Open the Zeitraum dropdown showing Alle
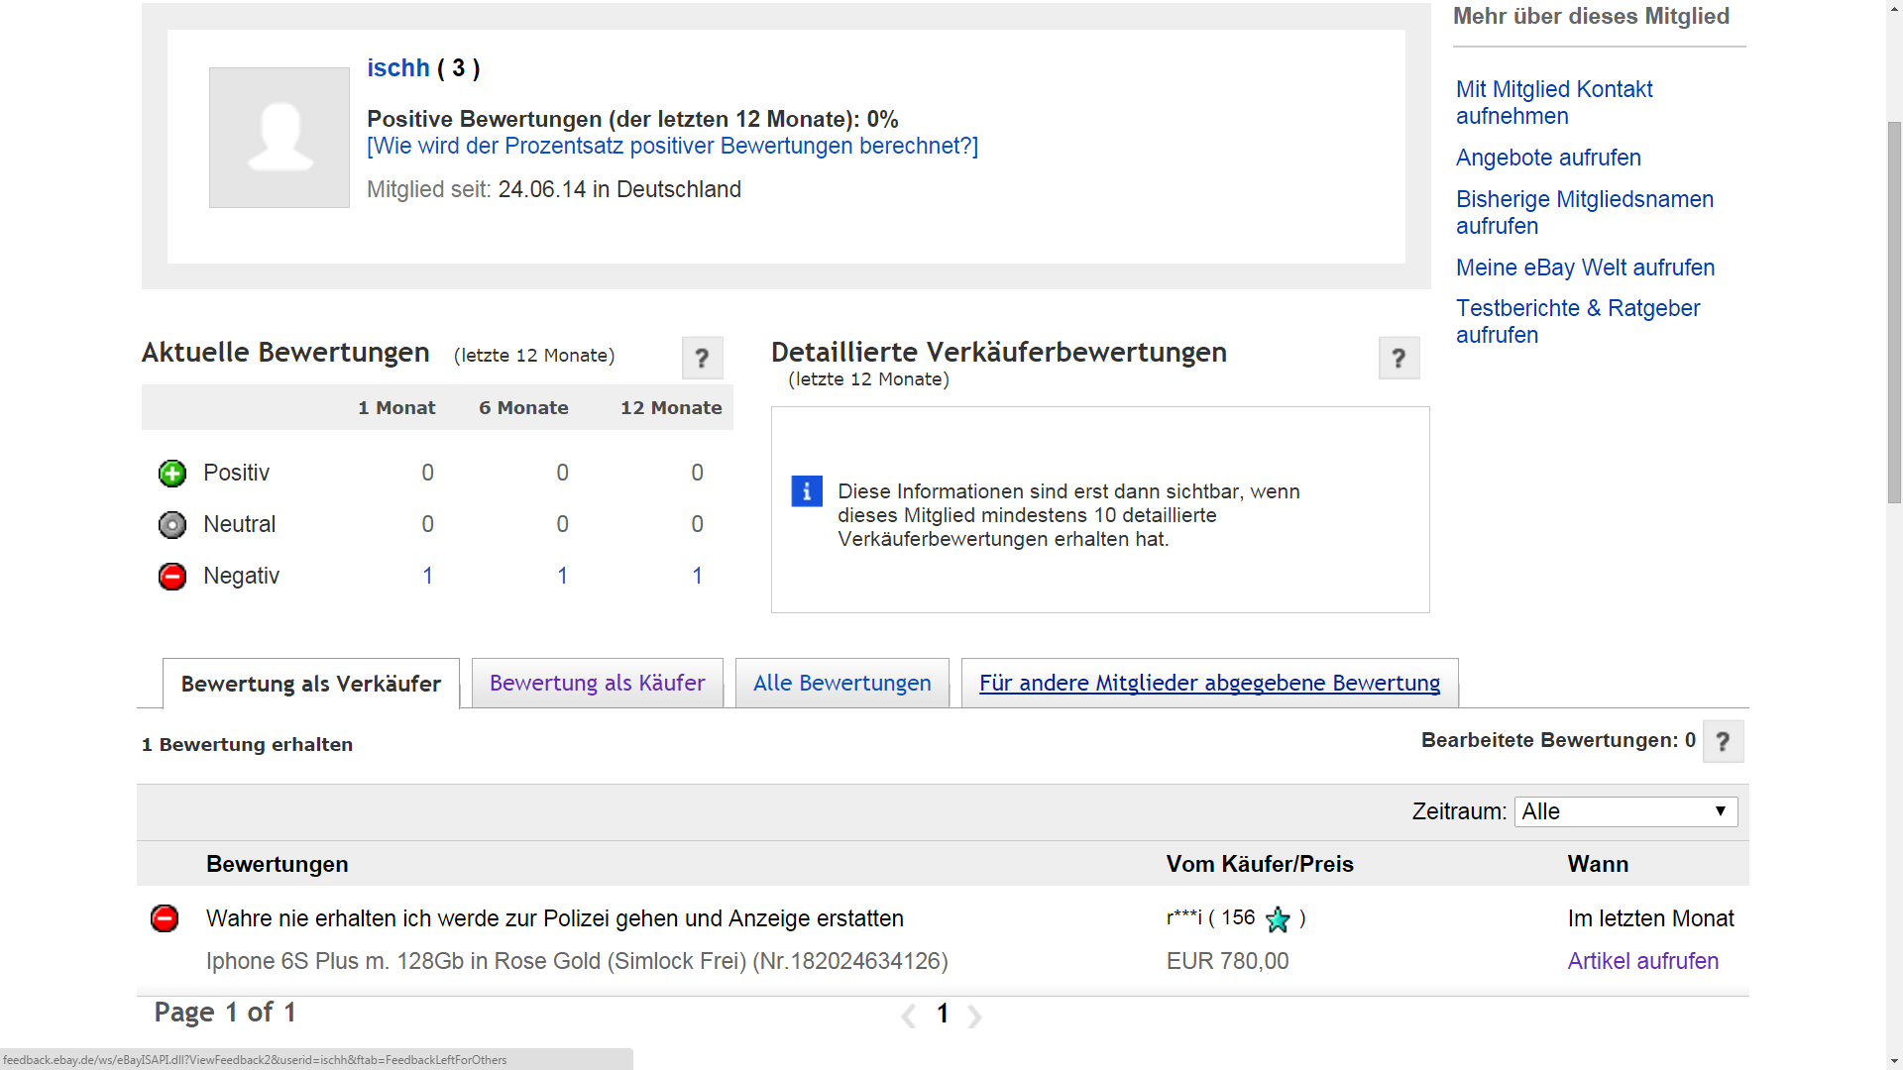Image resolution: width=1903 pixels, height=1070 pixels. [1625, 811]
